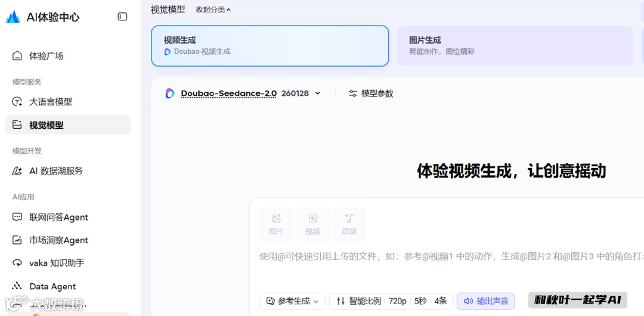Select the 4条 count option
The width and height of the screenshot is (644, 316).
coord(441,301)
